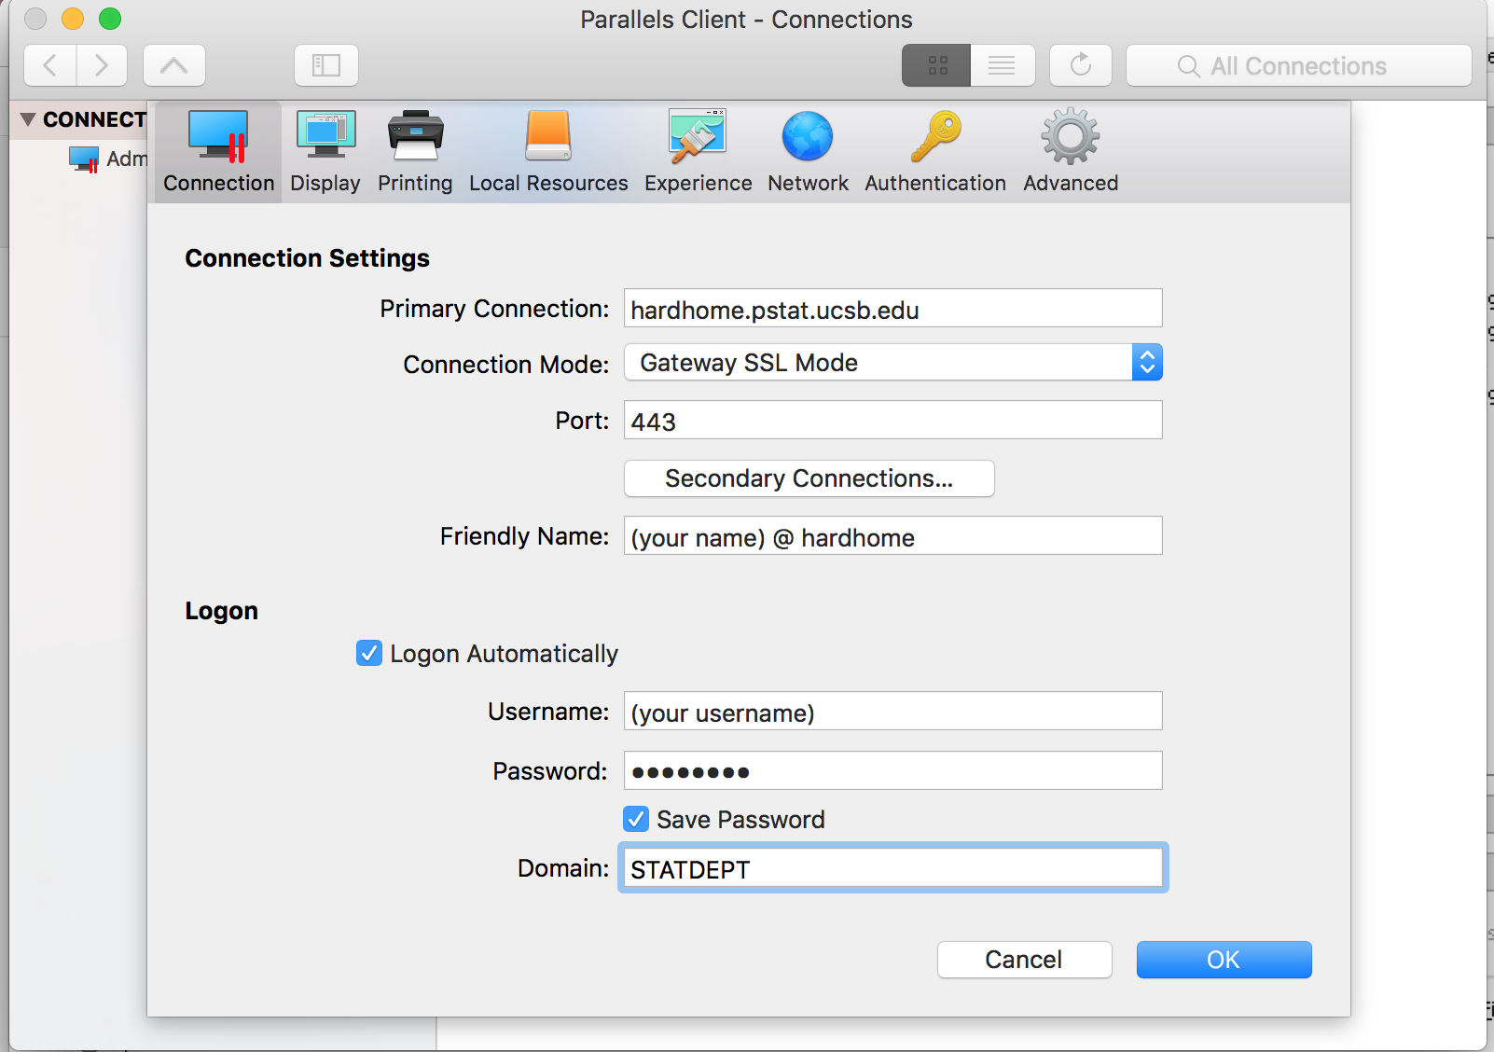This screenshot has width=1494, height=1052.
Task: Minimize the window with yellow button
Action: 73,19
